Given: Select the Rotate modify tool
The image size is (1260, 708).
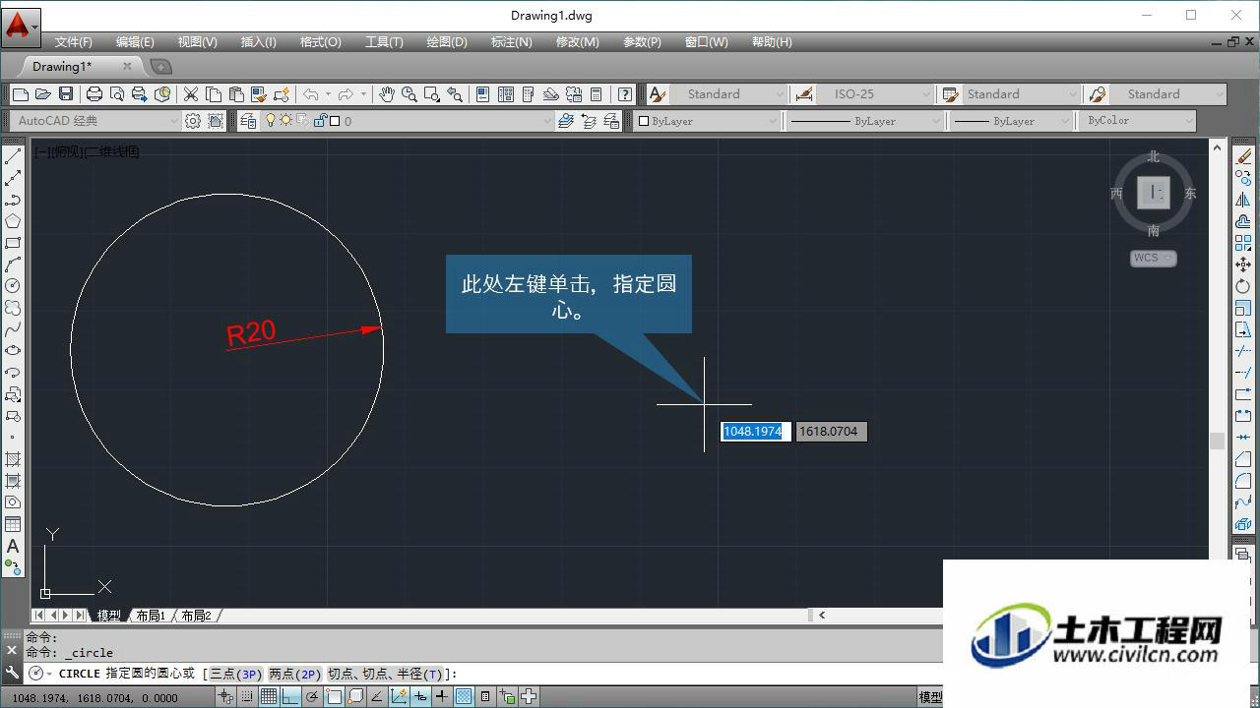Looking at the screenshot, I should coord(1243,286).
